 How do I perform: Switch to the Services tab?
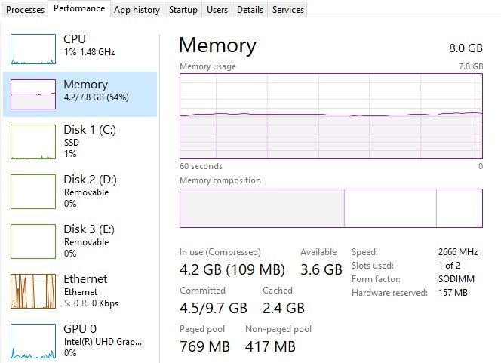click(287, 10)
